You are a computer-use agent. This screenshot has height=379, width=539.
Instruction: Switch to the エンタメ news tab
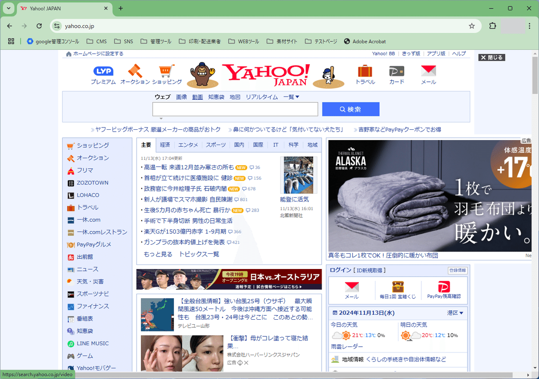point(188,145)
